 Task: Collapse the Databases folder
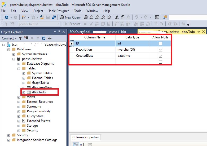(8, 50)
